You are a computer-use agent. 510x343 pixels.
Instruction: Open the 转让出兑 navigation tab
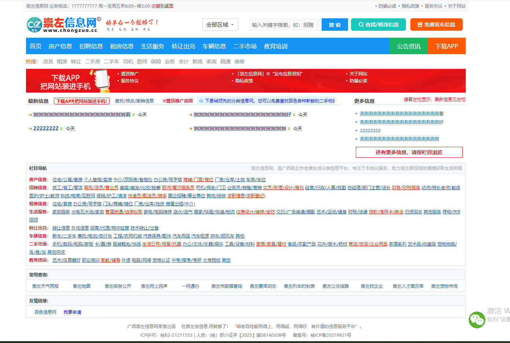[x=183, y=46]
